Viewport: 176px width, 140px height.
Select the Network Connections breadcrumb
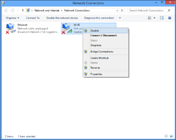[x=77, y=10]
